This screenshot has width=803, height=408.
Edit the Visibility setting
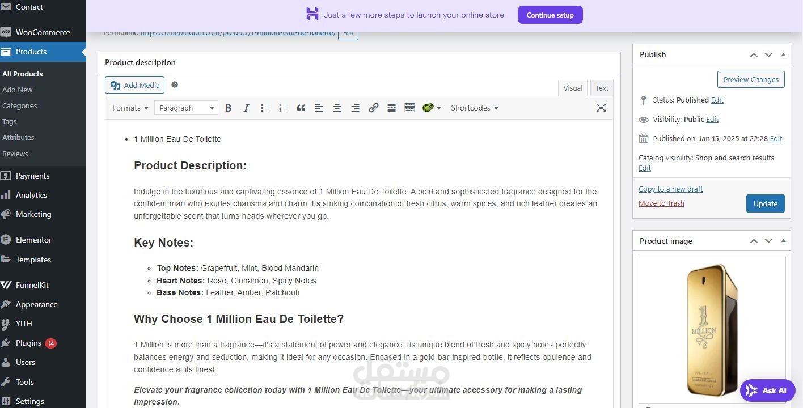point(712,119)
